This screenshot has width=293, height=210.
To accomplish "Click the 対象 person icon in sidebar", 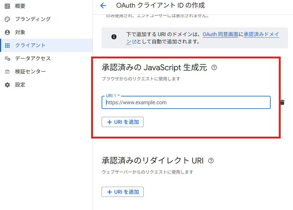I will point(8,32).
